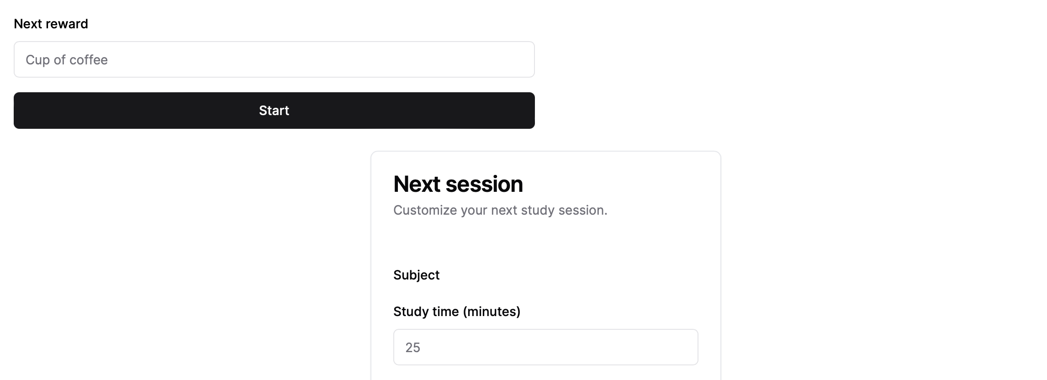Click the blank area below the Subject label
Screen dimensions: 1047x380
(x=545, y=293)
